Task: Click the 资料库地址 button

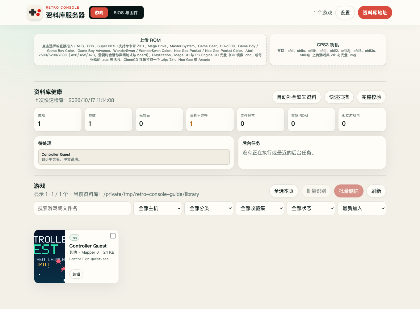Action: tap(375, 13)
